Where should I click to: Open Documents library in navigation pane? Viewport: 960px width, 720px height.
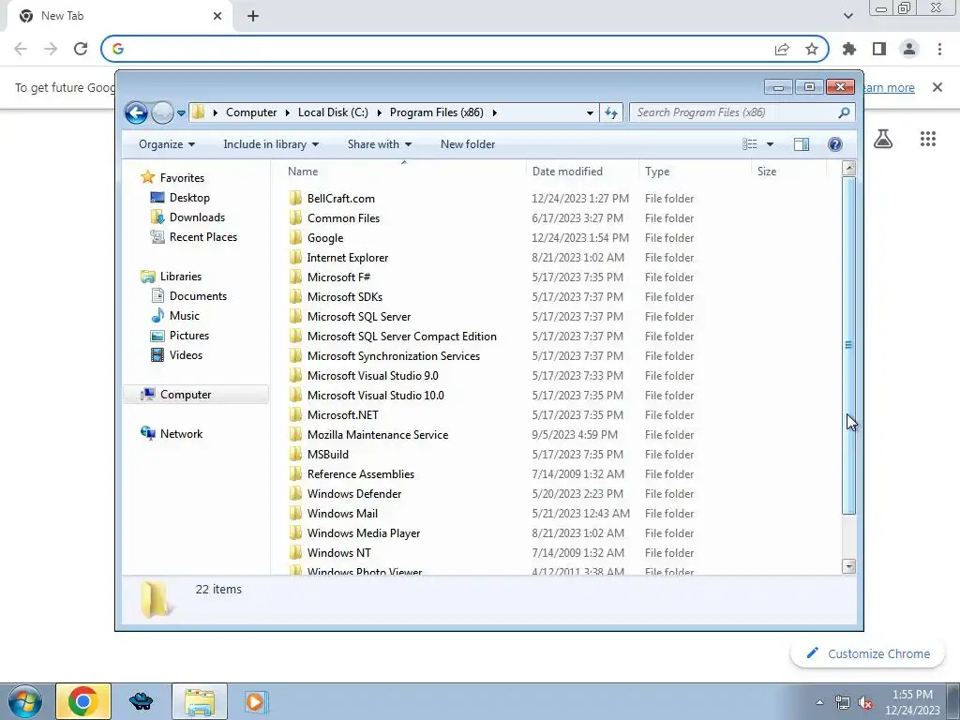pos(198,296)
